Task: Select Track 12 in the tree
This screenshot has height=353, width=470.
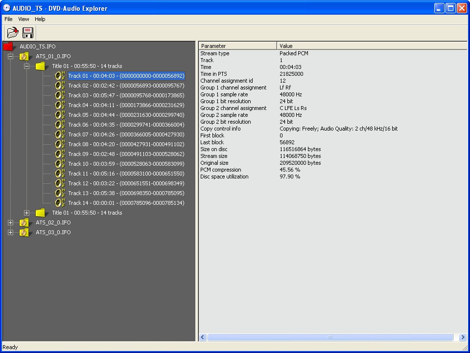Action: [126, 183]
